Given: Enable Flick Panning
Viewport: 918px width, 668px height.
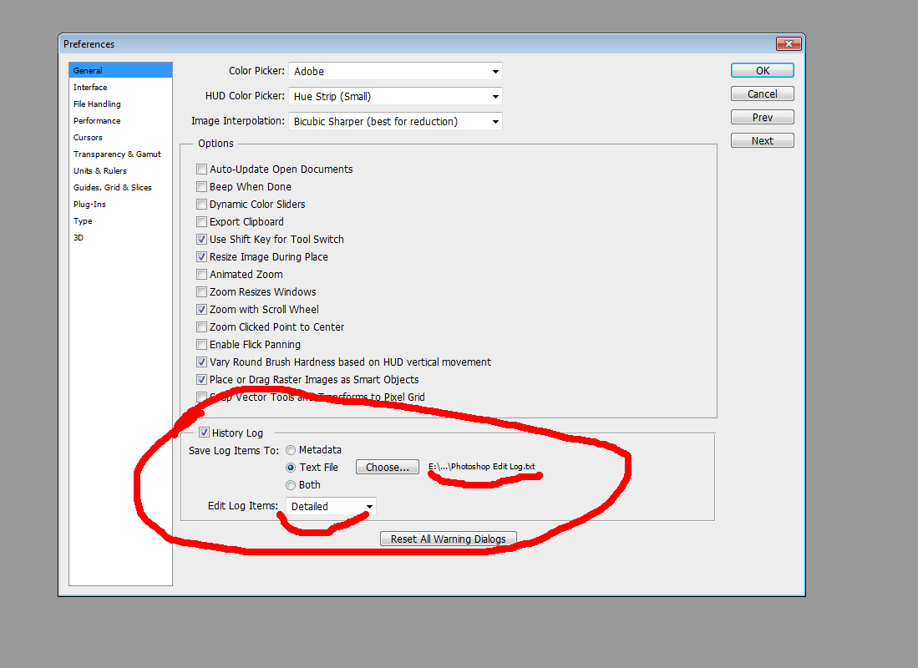Looking at the screenshot, I should click(x=201, y=344).
